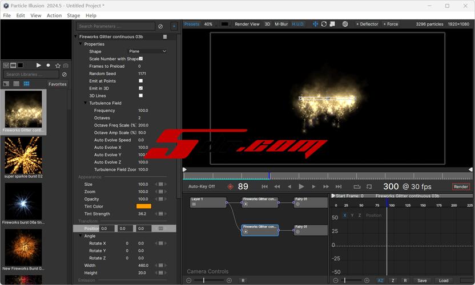The height and width of the screenshot is (285, 475).
Task: Toggle the H.U.D. display
Action: click(x=298, y=24)
